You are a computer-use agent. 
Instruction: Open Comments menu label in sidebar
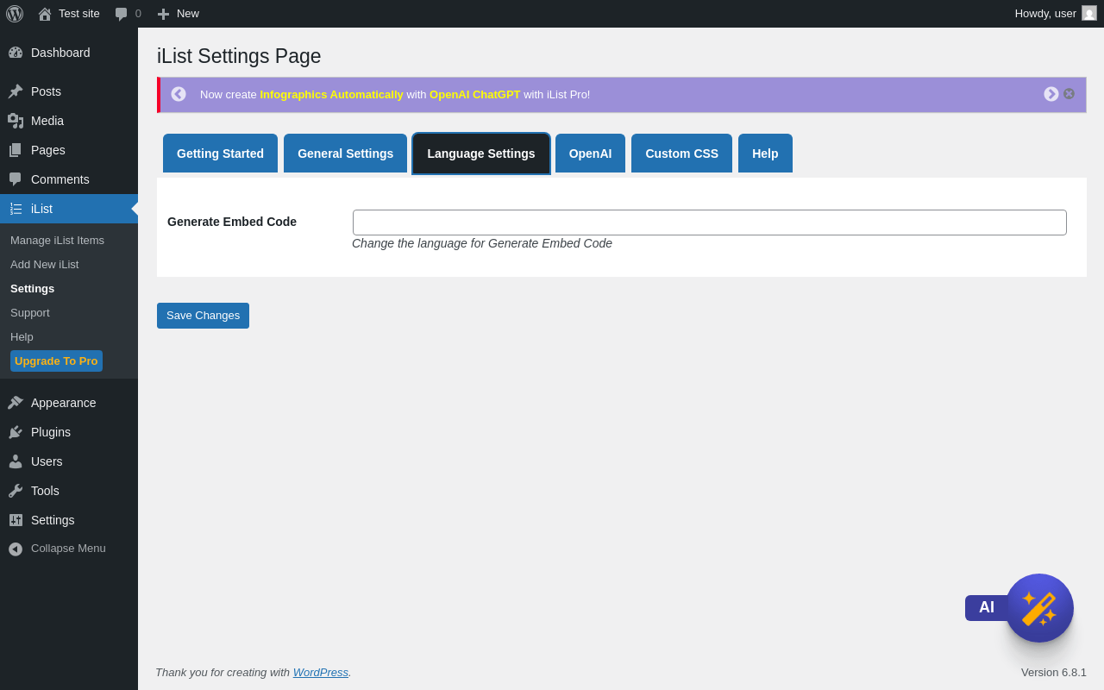[60, 179]
